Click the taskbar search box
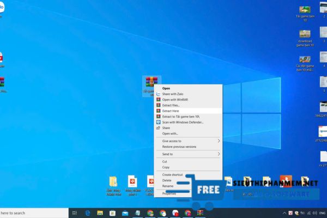 point(33,213)
